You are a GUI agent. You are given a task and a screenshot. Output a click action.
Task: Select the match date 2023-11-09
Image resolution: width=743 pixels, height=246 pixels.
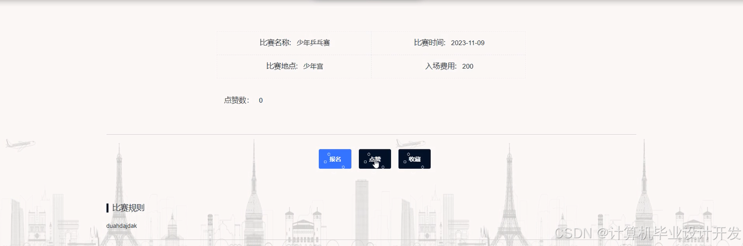pyautogui.click(x=468, y=43)
